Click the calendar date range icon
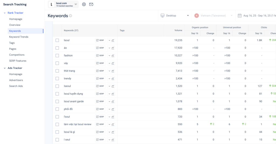The width and height of the screenshot is (276, 144). click(x=239, y=16)
